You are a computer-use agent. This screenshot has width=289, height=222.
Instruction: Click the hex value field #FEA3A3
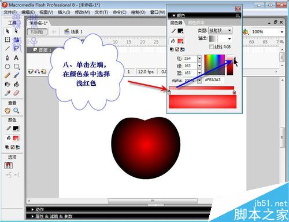[214, 80]
